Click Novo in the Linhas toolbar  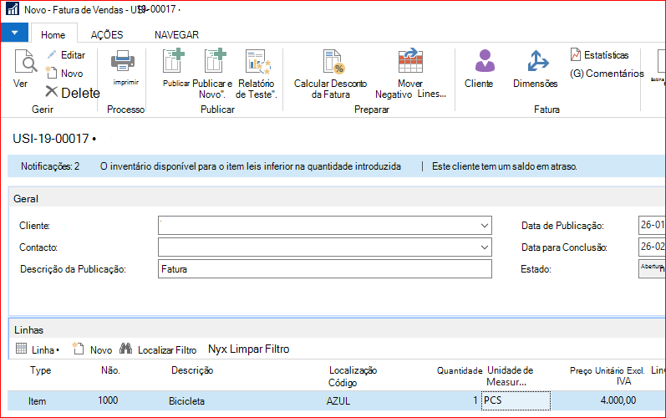tap(92, 349)
